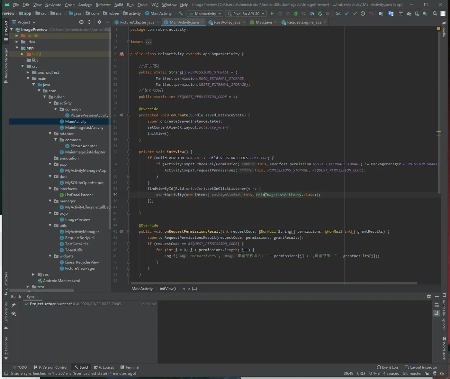Click Git: master branch in status bar
This screenshot has height=379, width=450.
tap(412, 374)
